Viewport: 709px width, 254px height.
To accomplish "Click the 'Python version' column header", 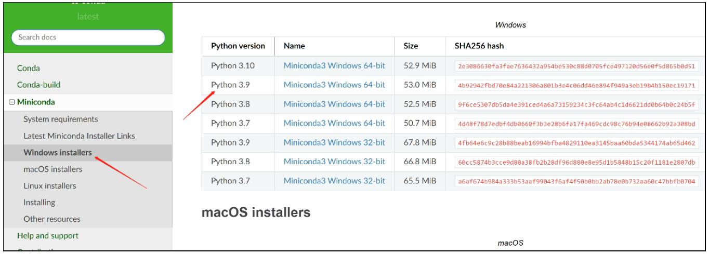I will [x=238, y=46].
